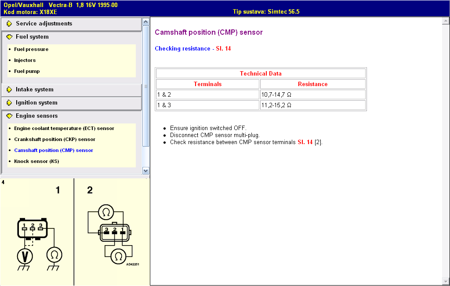Click the '1 & 3' terminals cell
The width and height of the screenshot is (450, 286).
tap(207, 105)
